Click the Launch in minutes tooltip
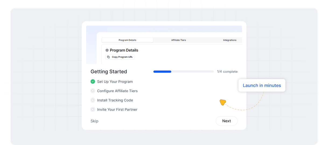Viewport: 323px width, 145px height. [x=262, y=86]
